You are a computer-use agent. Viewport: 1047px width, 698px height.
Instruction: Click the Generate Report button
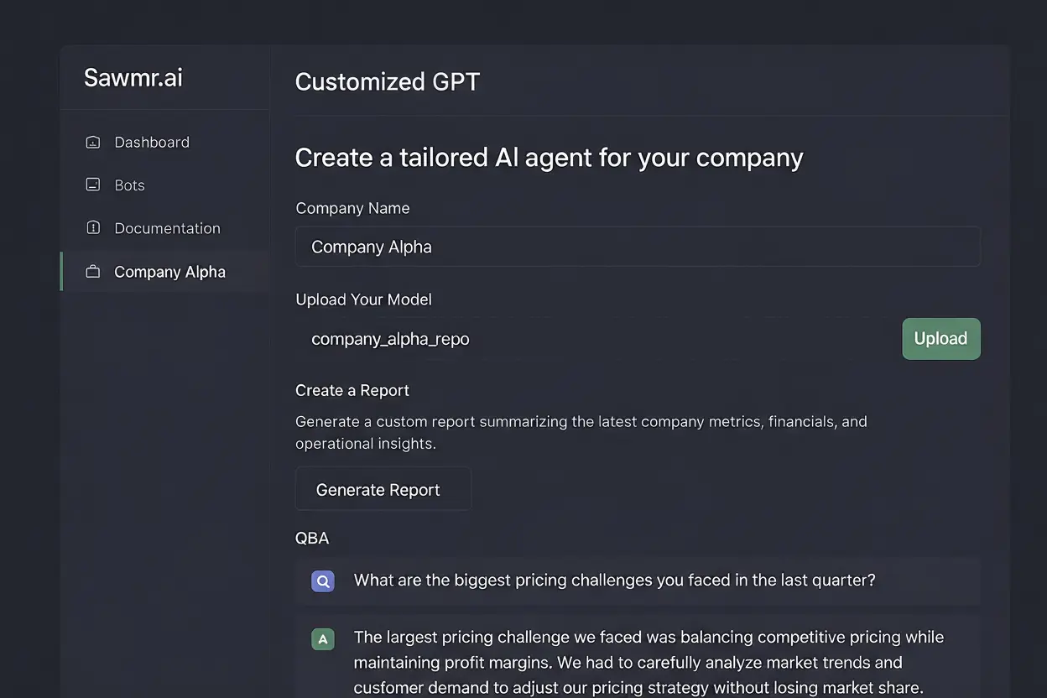[383, 488]
